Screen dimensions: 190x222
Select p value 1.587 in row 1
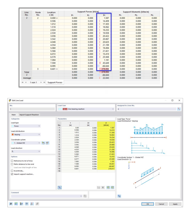pos(106,128)
